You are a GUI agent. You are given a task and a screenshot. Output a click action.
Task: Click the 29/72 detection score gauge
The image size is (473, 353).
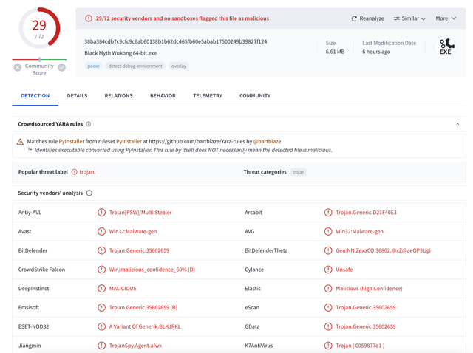[x=39, y=28]
